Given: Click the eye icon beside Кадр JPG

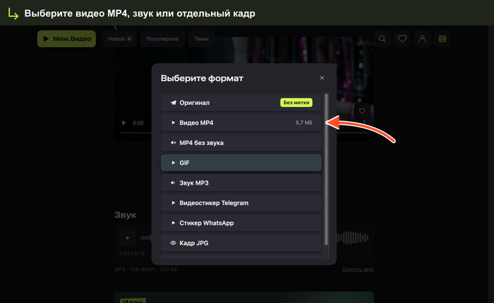Looking at the screenshot, I should (173, 243).
